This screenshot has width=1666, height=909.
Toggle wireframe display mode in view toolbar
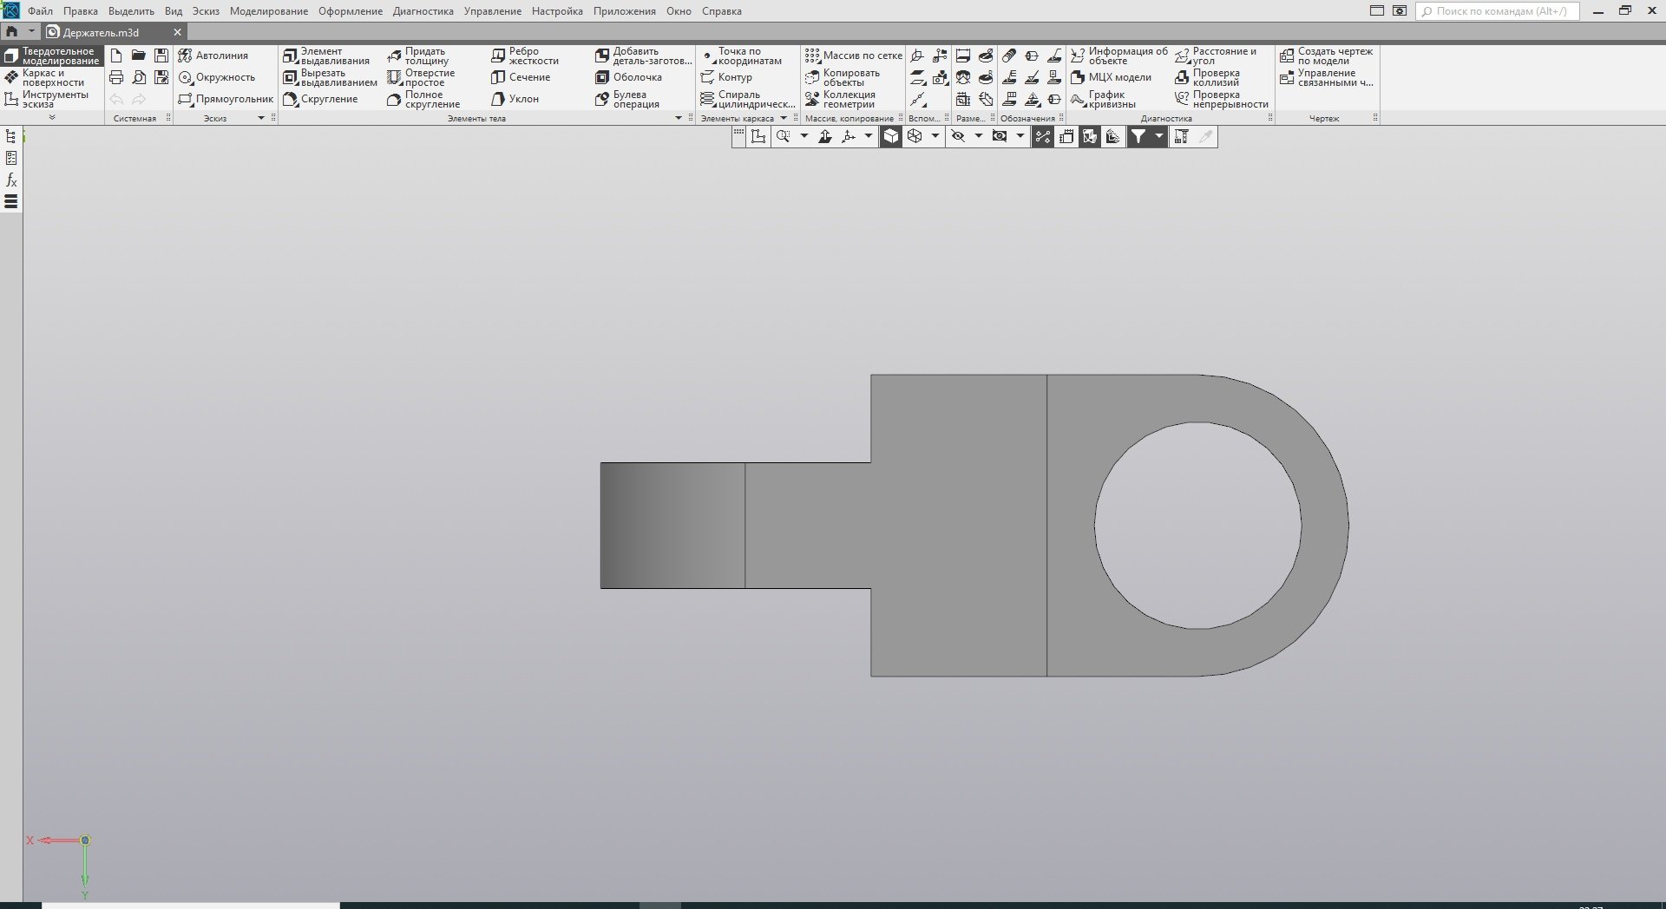(x=915, y=136)
